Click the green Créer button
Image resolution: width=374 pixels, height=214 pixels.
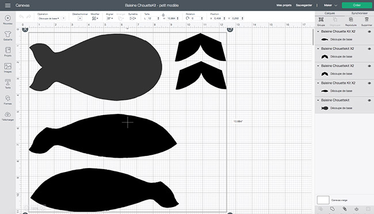[357, 5]
